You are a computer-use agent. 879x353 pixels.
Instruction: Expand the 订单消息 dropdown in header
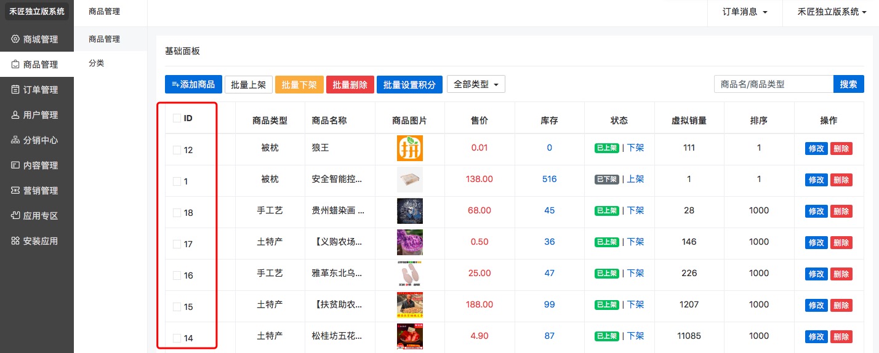click(745, 12)
